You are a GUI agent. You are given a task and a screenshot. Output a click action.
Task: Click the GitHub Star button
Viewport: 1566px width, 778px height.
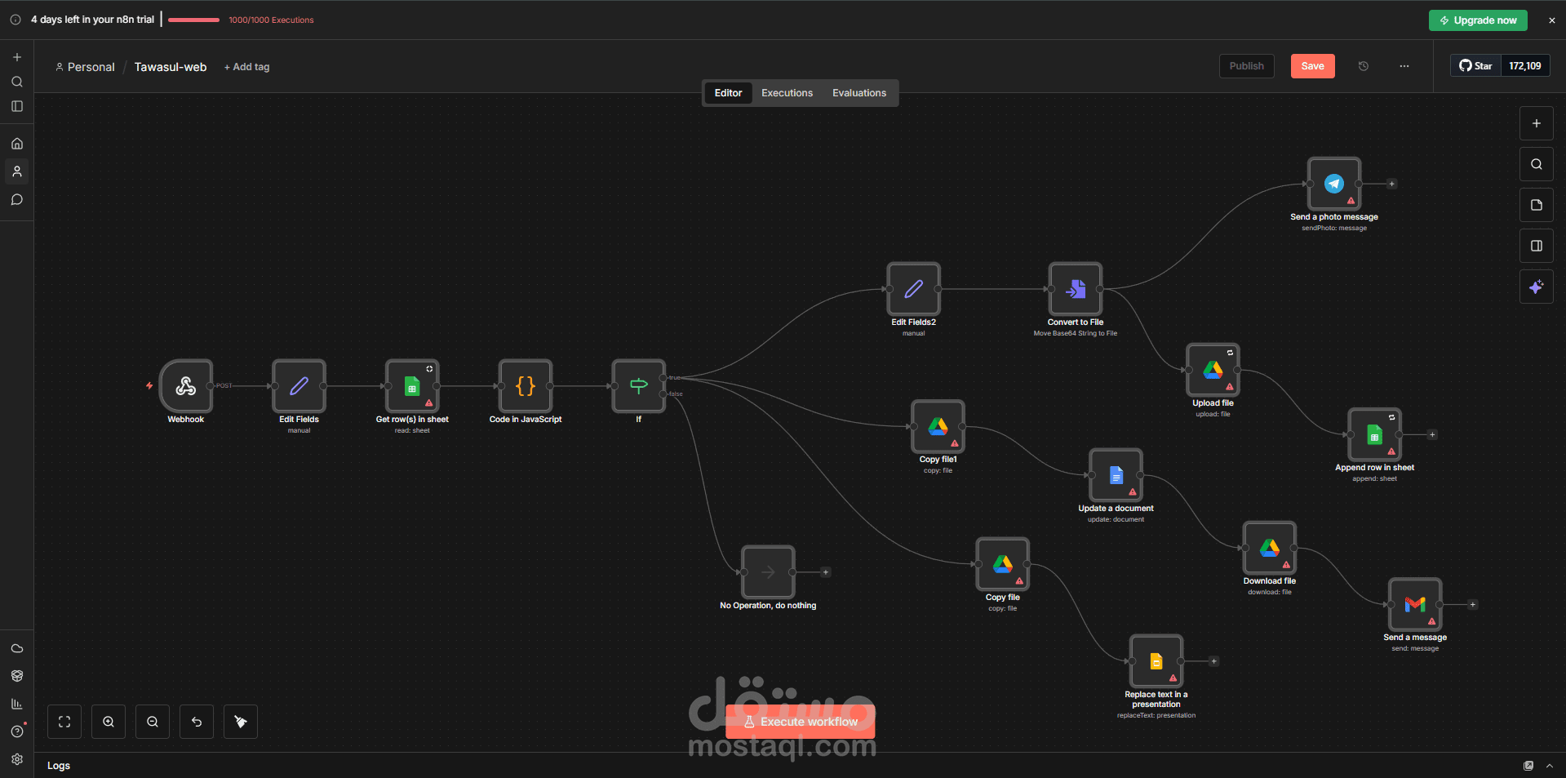coord(1475,66)
